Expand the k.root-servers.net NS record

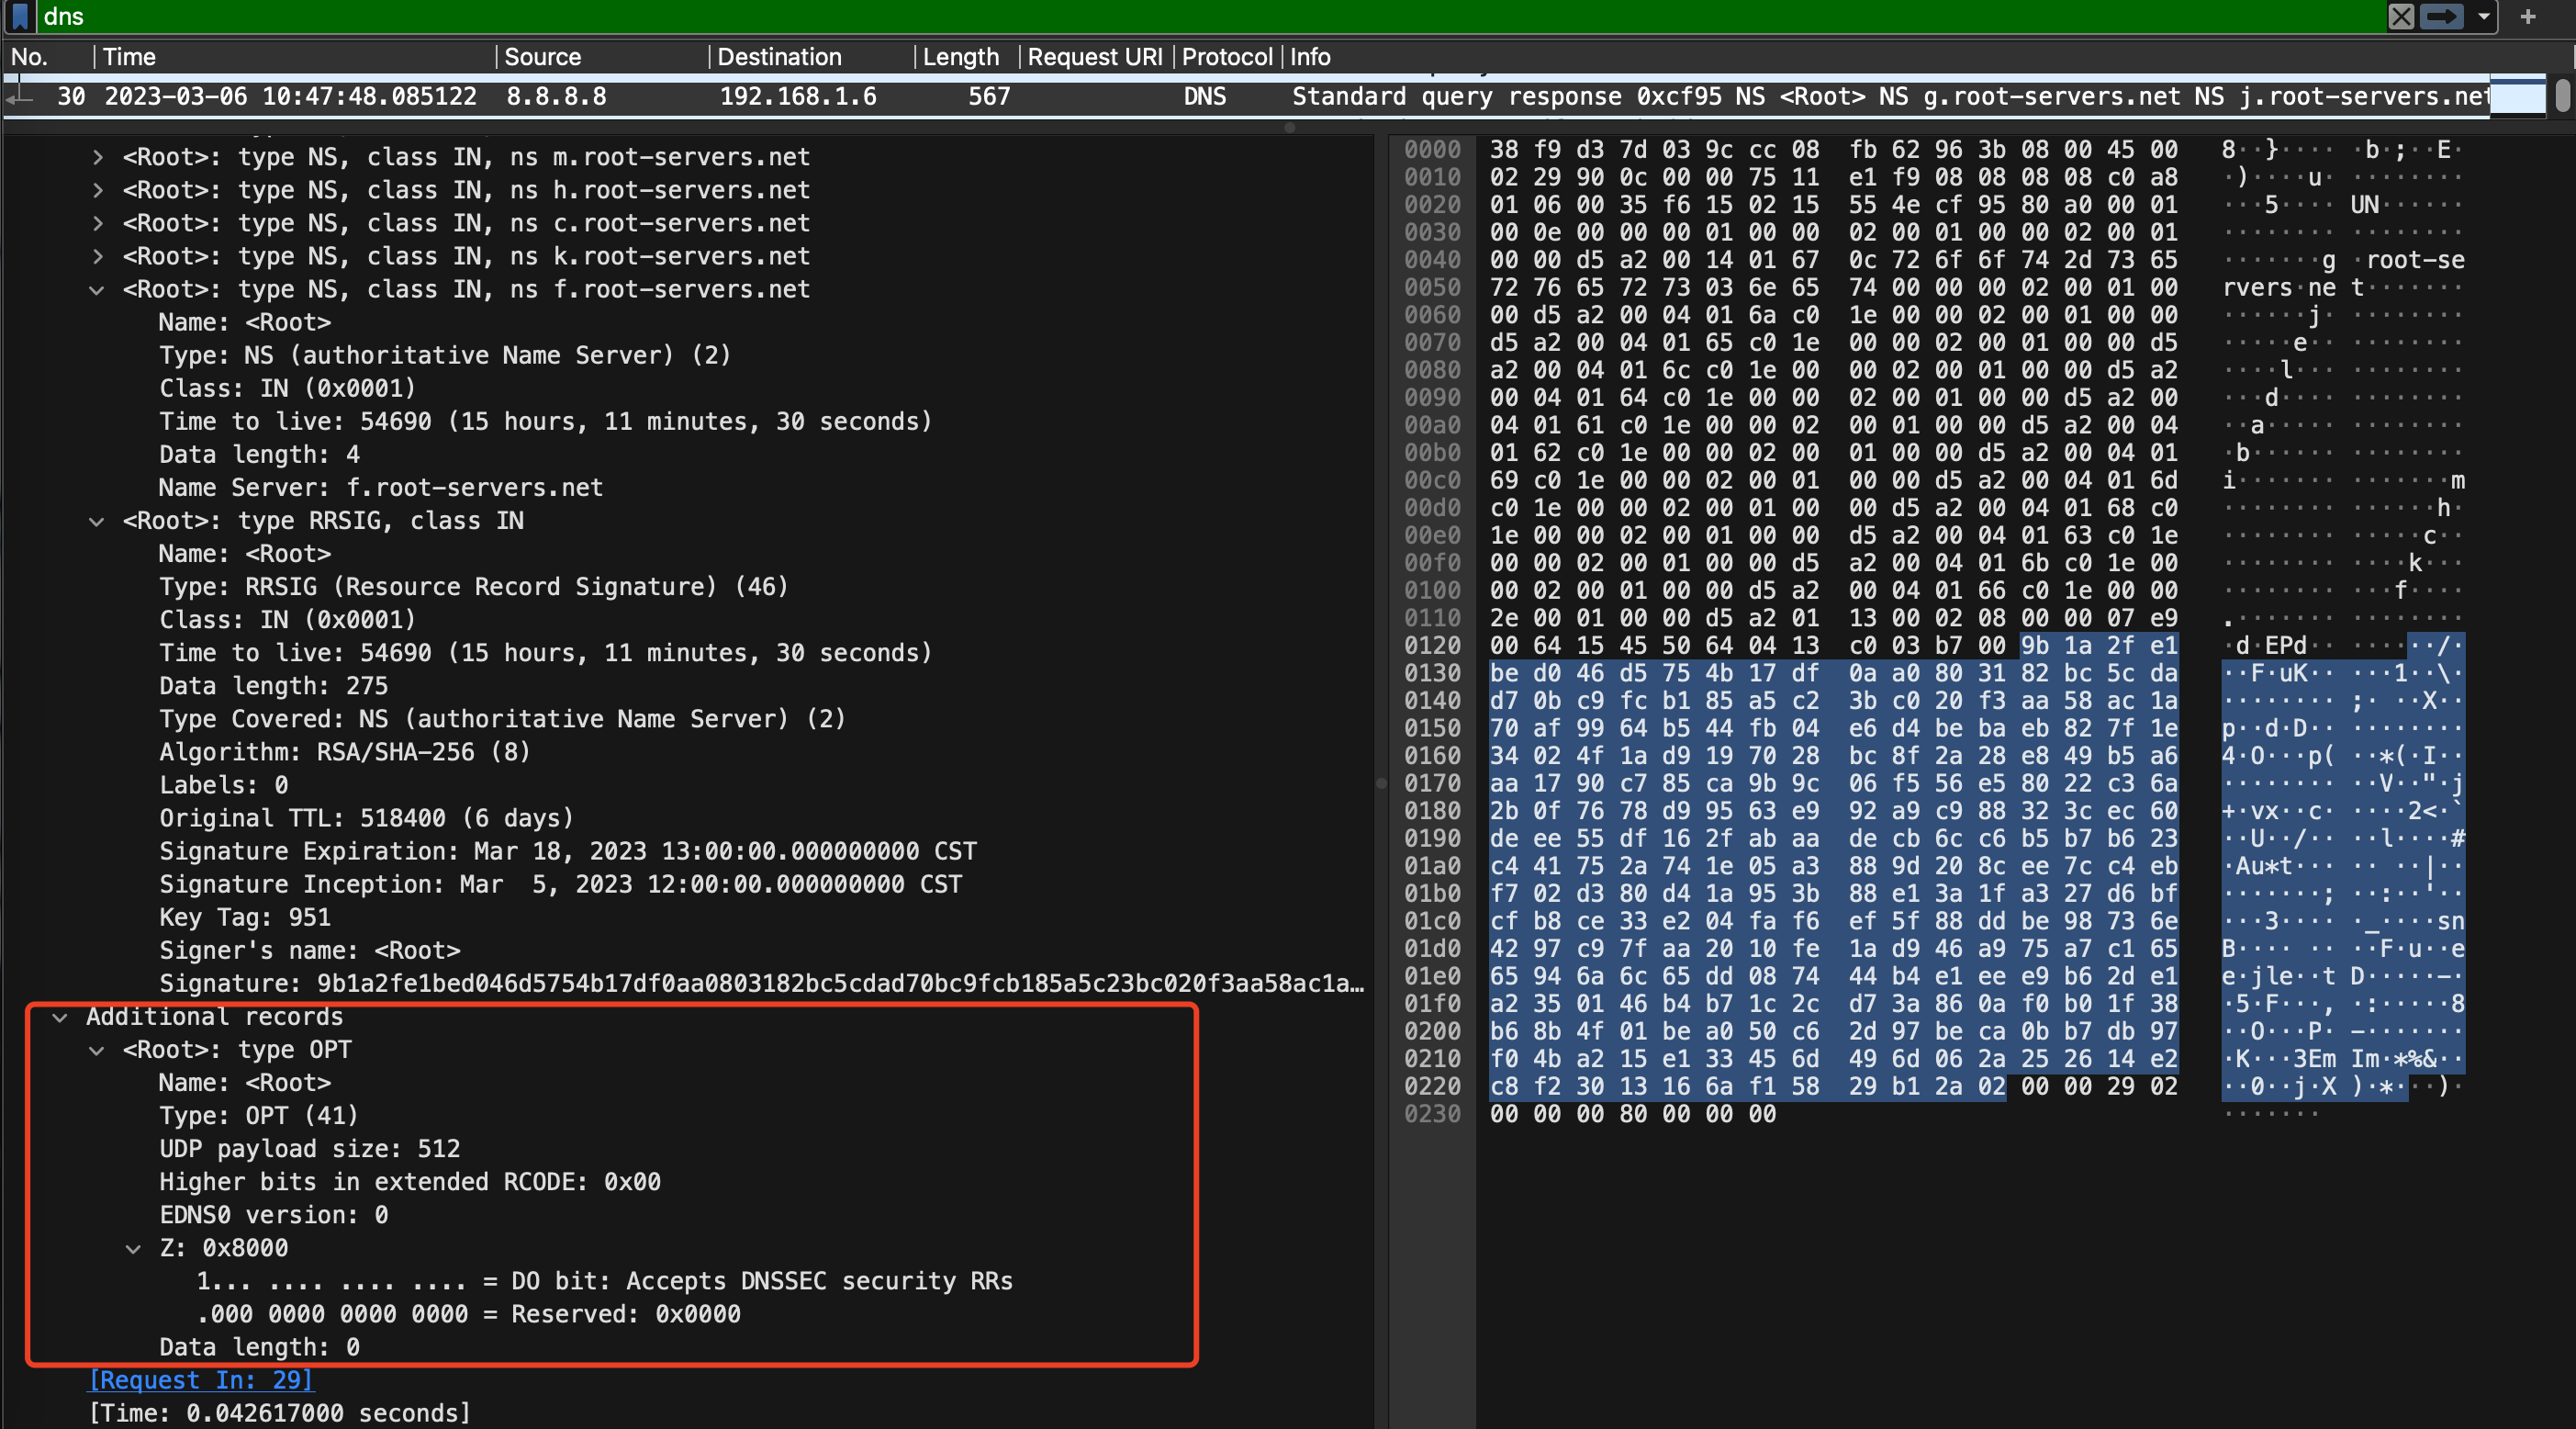[x=97, y=256]
